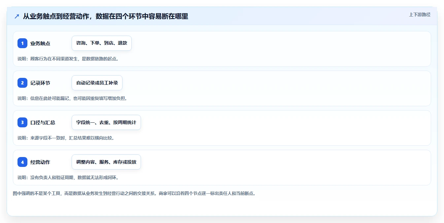Click the 口径与汇总 step label
Screen dimensions: 444x223
point(43,122)
